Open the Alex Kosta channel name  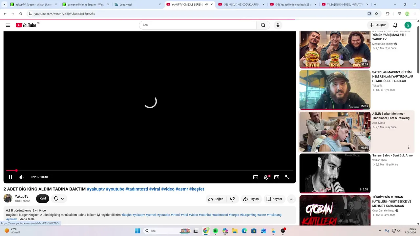(378, 123)
